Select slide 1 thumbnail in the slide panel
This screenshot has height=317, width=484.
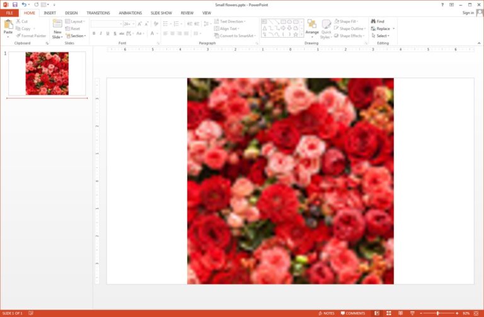tap(47, 74)
